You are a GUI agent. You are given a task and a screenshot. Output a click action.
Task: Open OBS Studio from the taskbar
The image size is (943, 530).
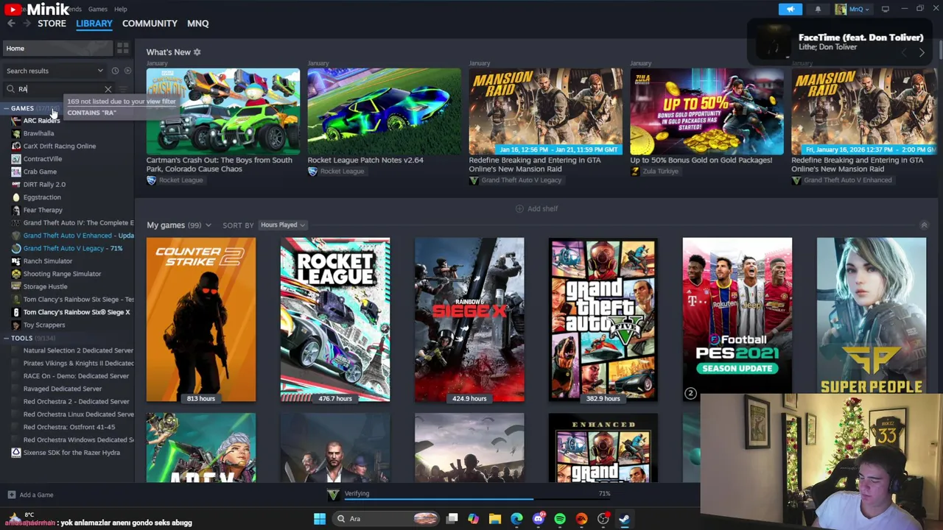pyautogui.click(x=603, y=519)
